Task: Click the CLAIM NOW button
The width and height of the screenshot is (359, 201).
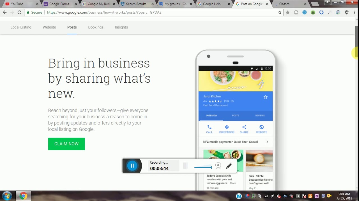Action: 66,144
